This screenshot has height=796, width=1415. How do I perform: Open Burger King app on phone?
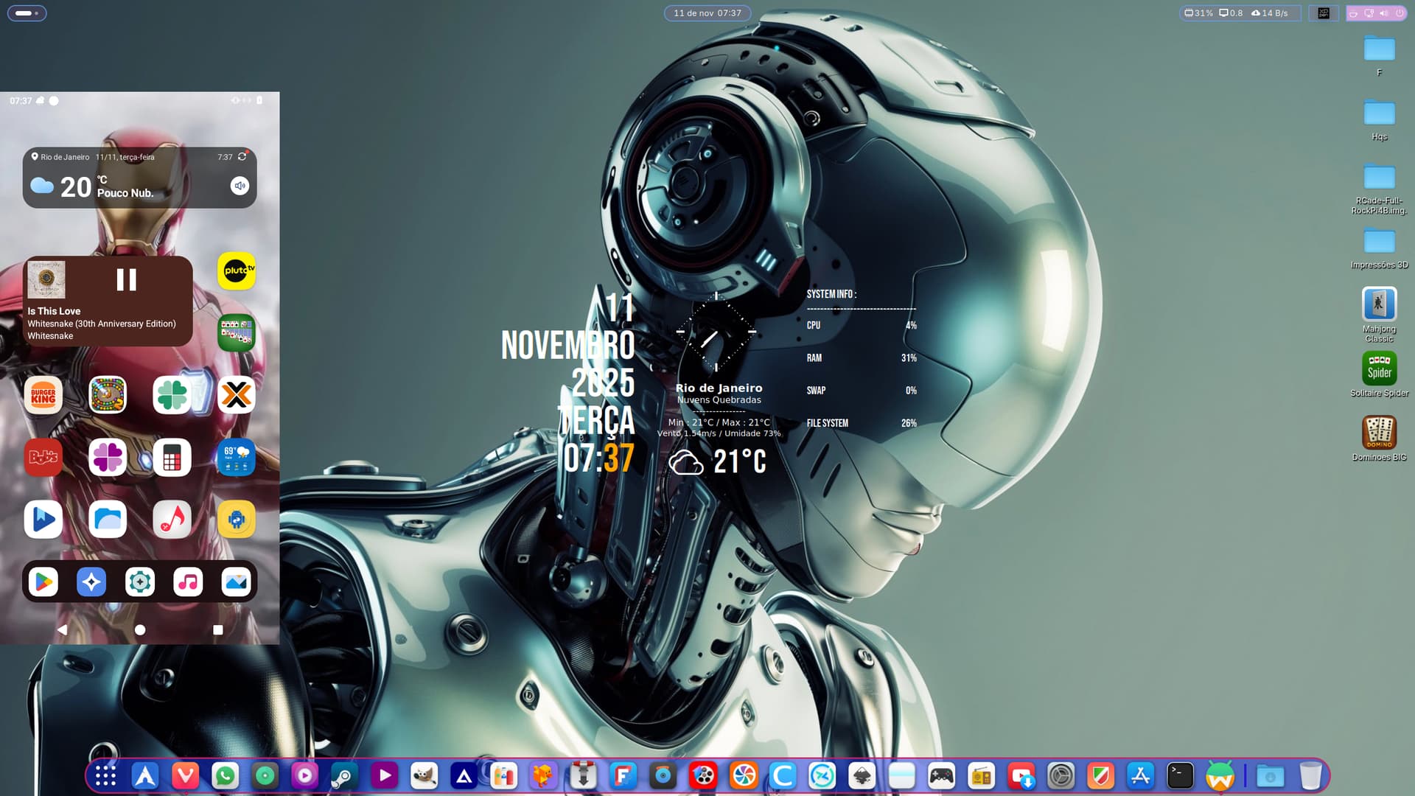click(x=43, y=396)
